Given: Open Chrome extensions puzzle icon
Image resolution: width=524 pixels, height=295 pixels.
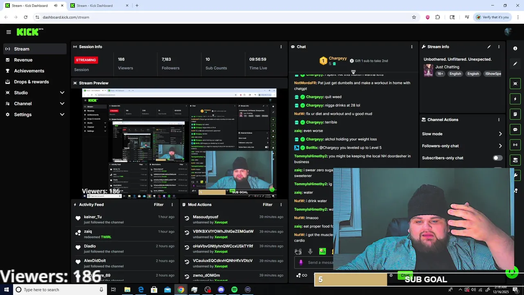Looking at the screenshot, I should pos(438,17).
